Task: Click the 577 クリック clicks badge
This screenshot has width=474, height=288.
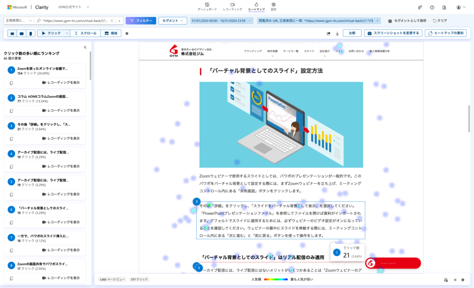Action: coord(139,280)
